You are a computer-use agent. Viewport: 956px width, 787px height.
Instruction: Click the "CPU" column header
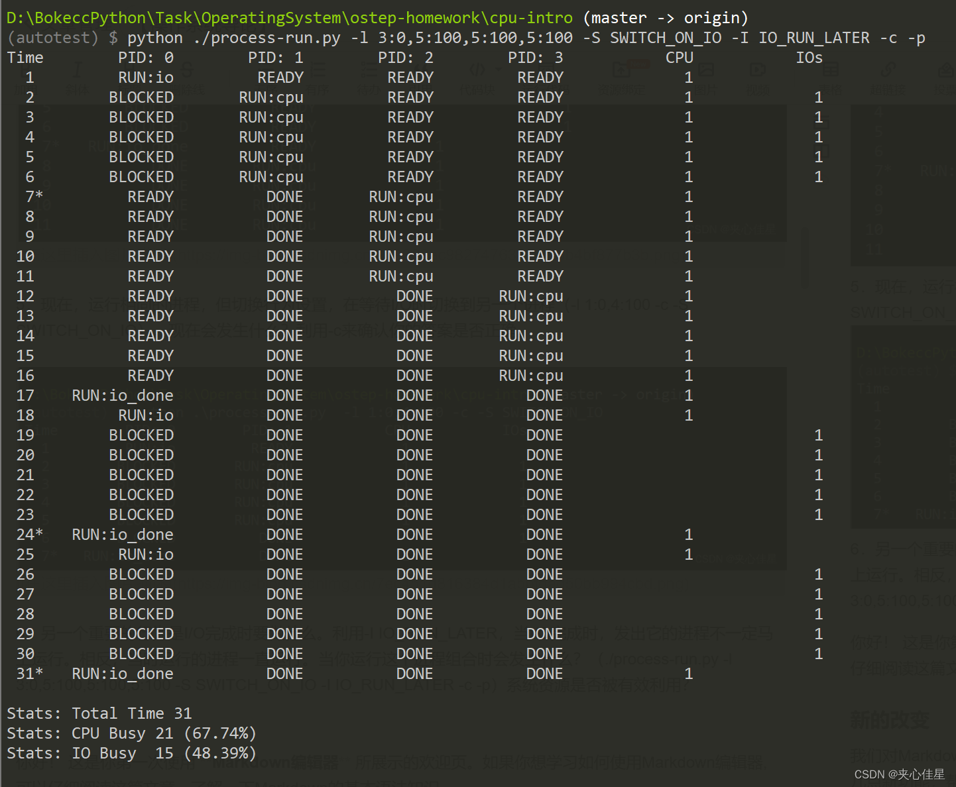[x=680, y=58]
